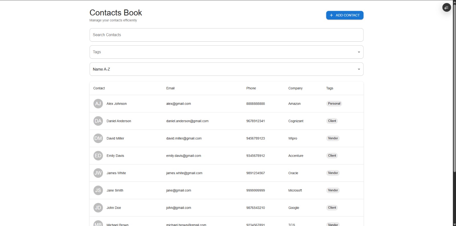Click the Amazon company cell
This screenshot has height=226, width=456.
point(294,104)
